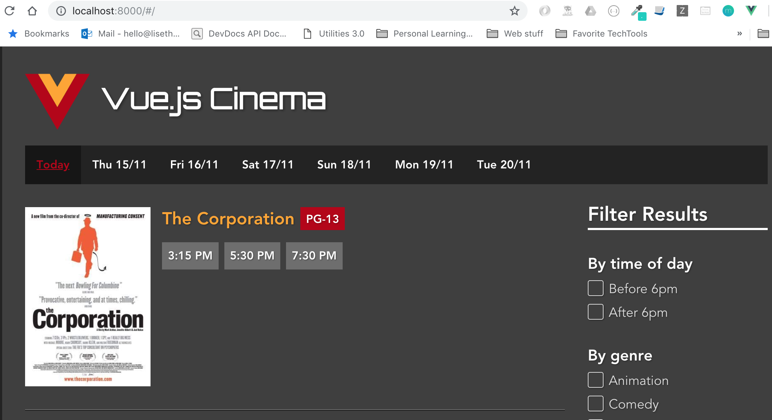This screenshot has width=772, height=420.
Task: Open the DevDocs API Documentation bookmark
Action: (239, 34)
